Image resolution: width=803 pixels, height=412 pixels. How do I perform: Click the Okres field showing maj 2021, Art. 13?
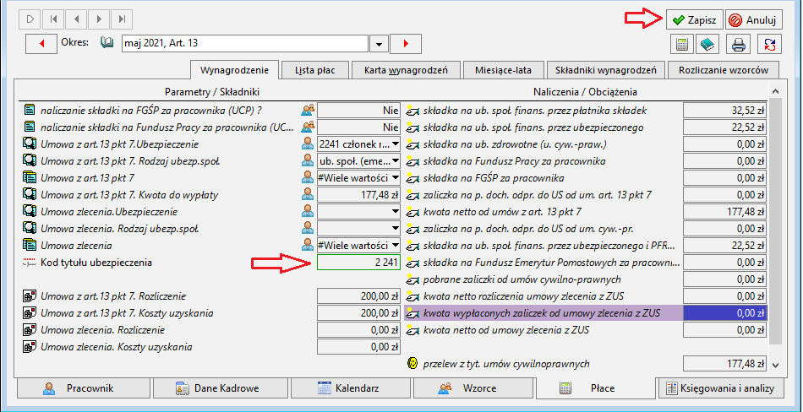pyautogui.click(x=245, y=44)
